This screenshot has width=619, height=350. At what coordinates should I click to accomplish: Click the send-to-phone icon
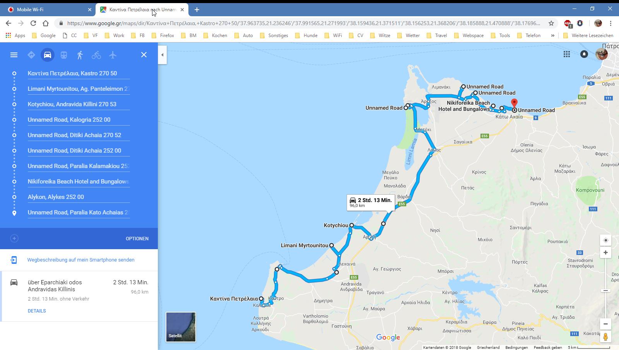click(x=14, y=260)
